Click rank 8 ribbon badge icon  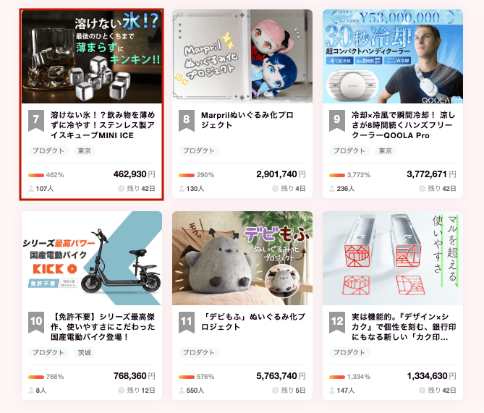[x=187, y=121]
